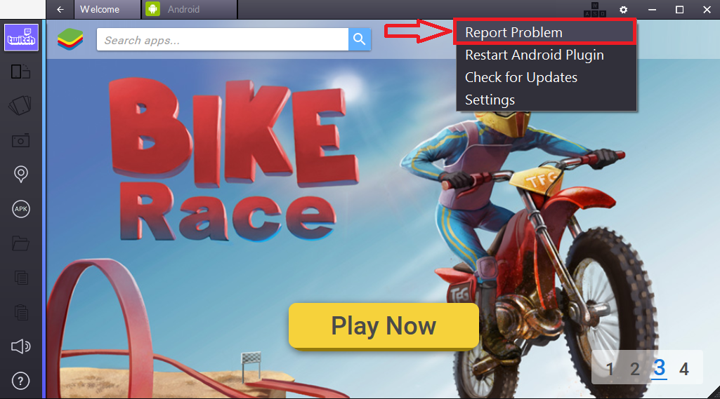
Task: Click the blue search magnifier button
Action: pos(360,39)
